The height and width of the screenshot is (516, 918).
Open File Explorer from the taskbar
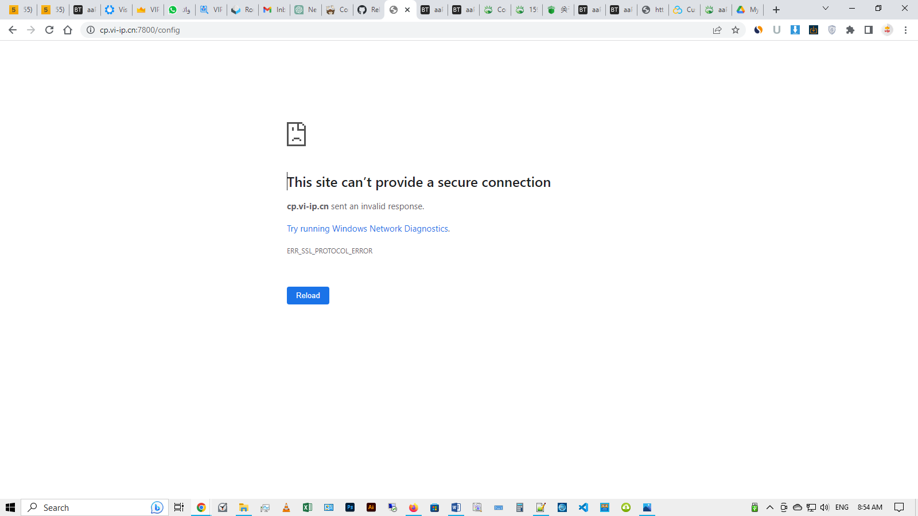click(x=244, y=507)
